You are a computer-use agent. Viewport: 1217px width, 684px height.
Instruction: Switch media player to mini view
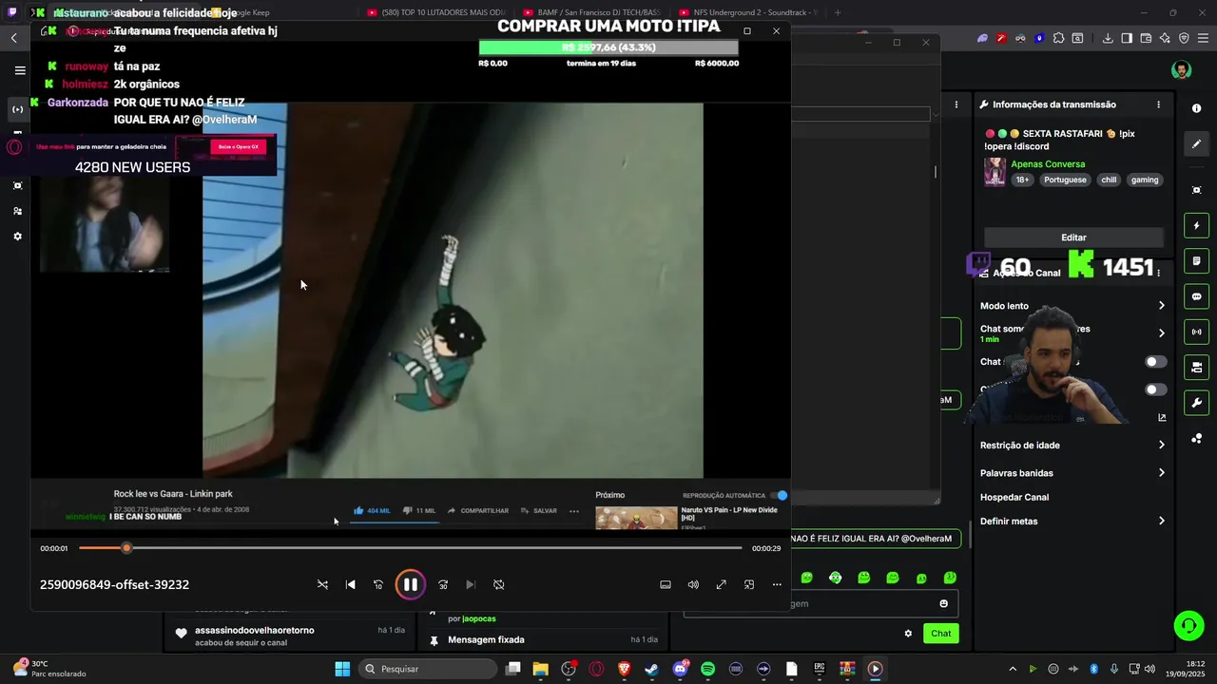tap(749, 584)
